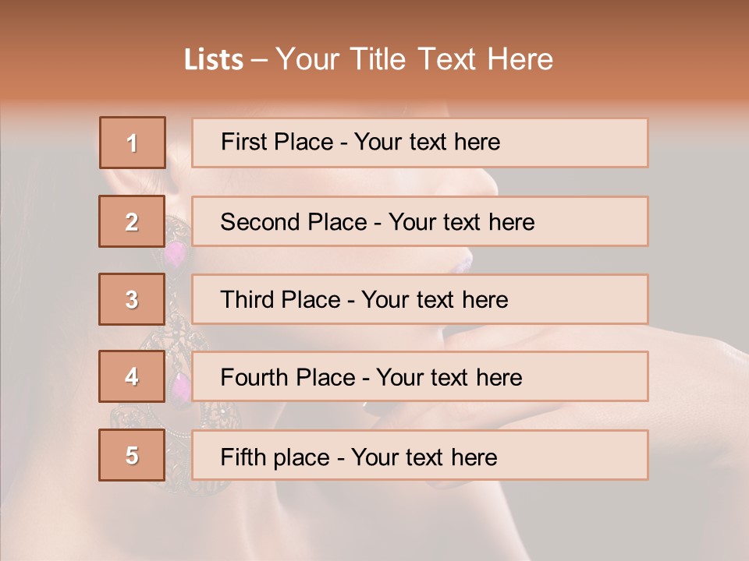Select the Second Place text box

coord(420,221)
